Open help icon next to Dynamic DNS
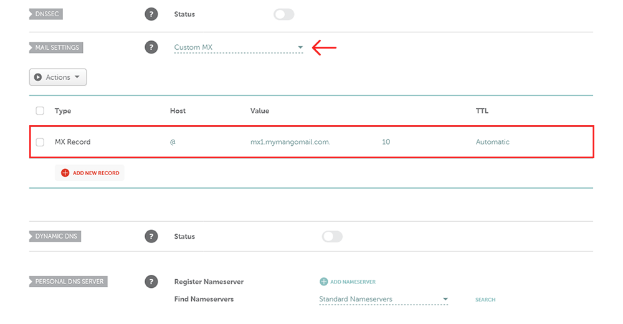Viewport: 623px width, 324px height. point(151,237)
